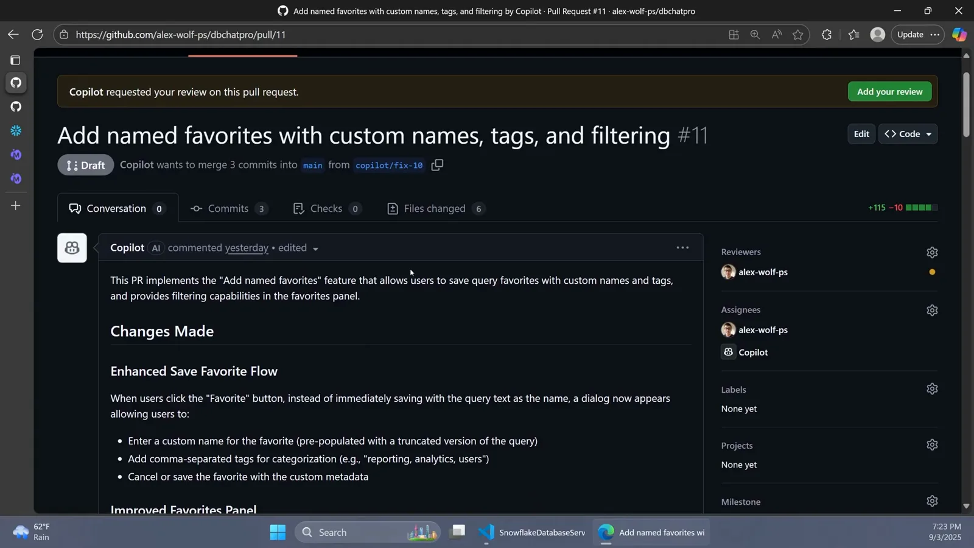Reload the page with the refresh icon

[x=37, y=35]
